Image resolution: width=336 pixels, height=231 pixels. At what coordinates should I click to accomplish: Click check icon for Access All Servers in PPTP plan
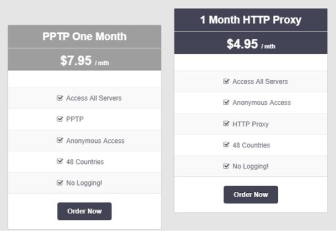60,98
